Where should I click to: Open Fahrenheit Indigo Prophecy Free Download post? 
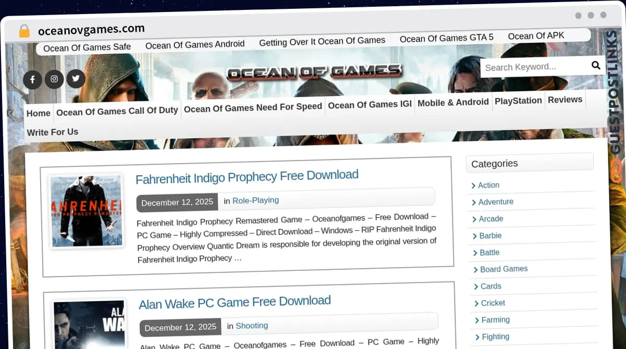[247, 177]
